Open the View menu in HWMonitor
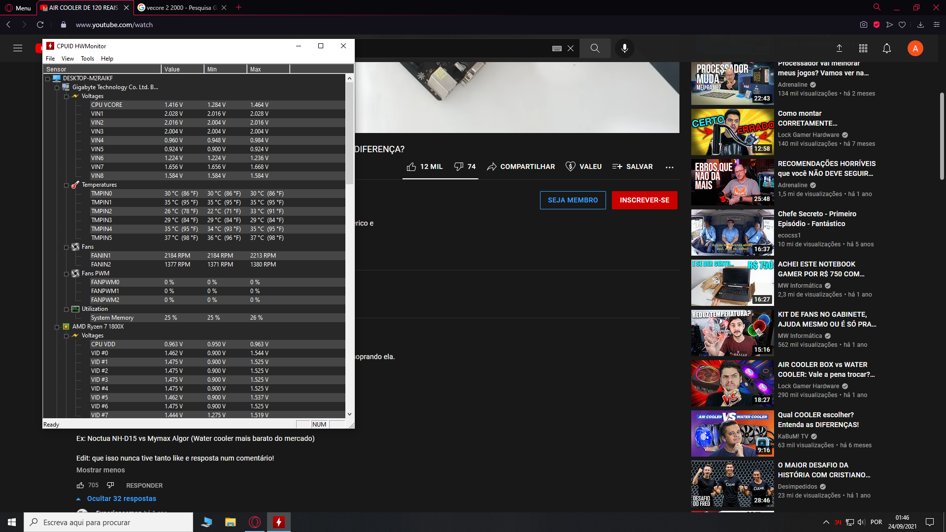946x532 pixels. click(68, 59)
